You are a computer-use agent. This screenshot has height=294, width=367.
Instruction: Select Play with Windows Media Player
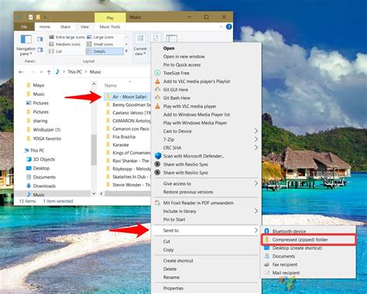click(195, 123)
